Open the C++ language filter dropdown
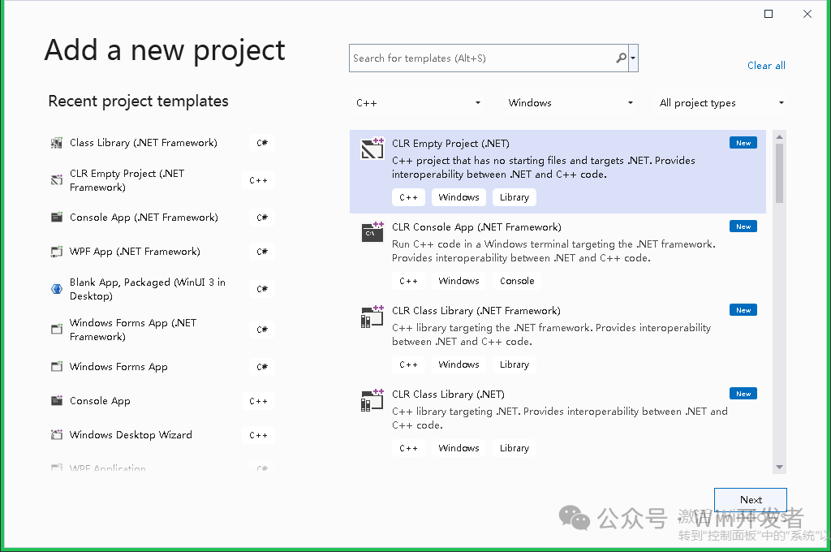The height and width of the screenshot is (552, 831). point(418,103)
